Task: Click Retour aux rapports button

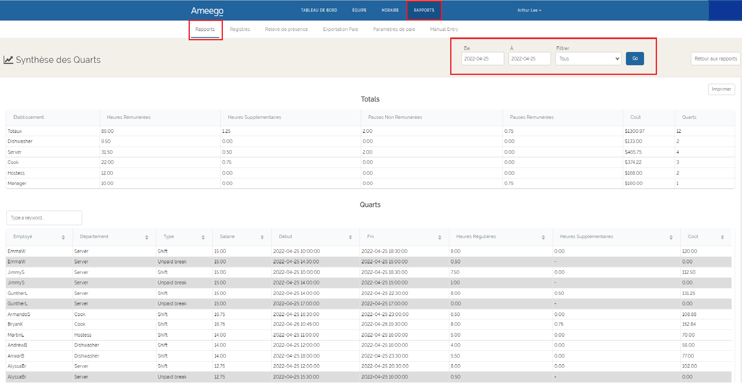Action: 715,59
